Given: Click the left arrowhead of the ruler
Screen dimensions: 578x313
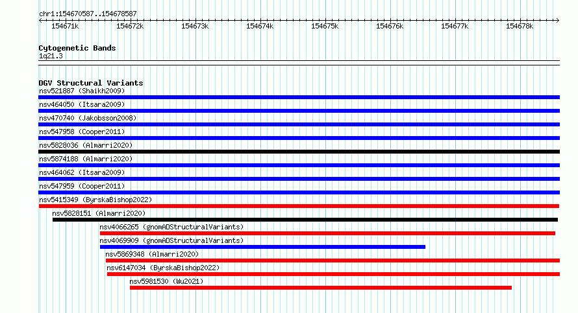Looking at the screenshot, I should click(40, 21).
